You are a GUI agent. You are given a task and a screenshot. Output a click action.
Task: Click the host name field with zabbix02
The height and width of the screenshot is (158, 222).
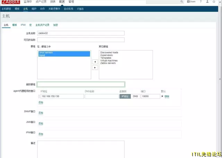(x=81, y=33)
